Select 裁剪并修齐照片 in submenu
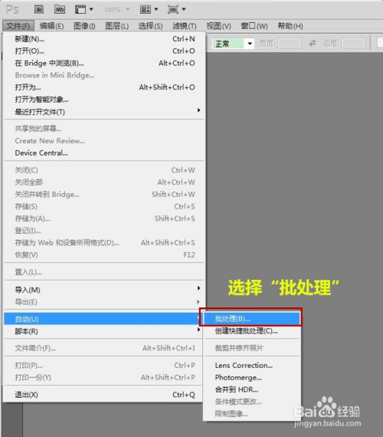Viewport: 383px width, 437px height. [x=252, y=348]
